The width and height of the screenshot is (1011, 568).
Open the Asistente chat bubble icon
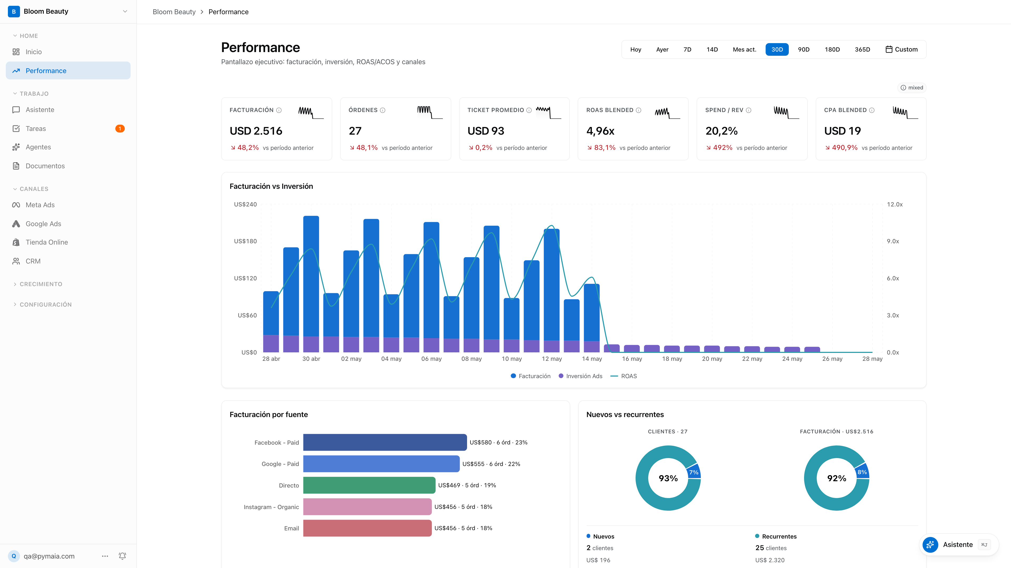point(16,110)
